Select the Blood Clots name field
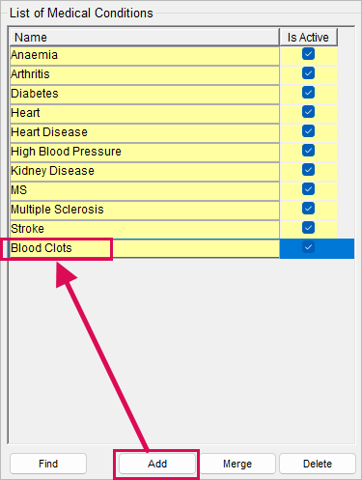This screenshot has height=480, width=362. [145, 248]
